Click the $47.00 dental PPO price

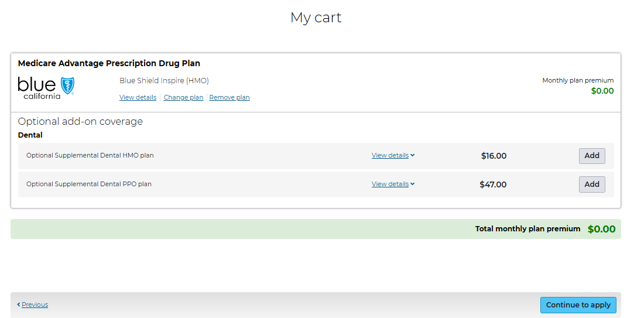[493, 184]
